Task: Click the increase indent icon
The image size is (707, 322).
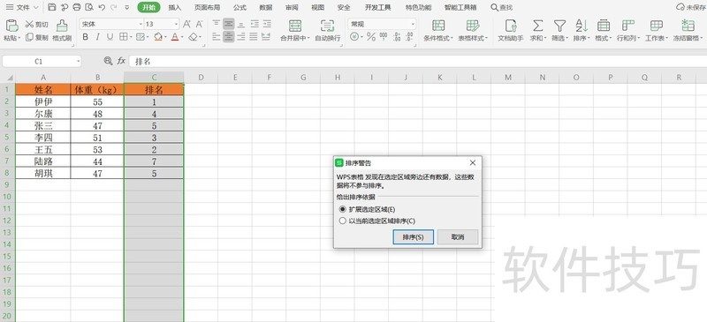Action: tap(267, 24)
